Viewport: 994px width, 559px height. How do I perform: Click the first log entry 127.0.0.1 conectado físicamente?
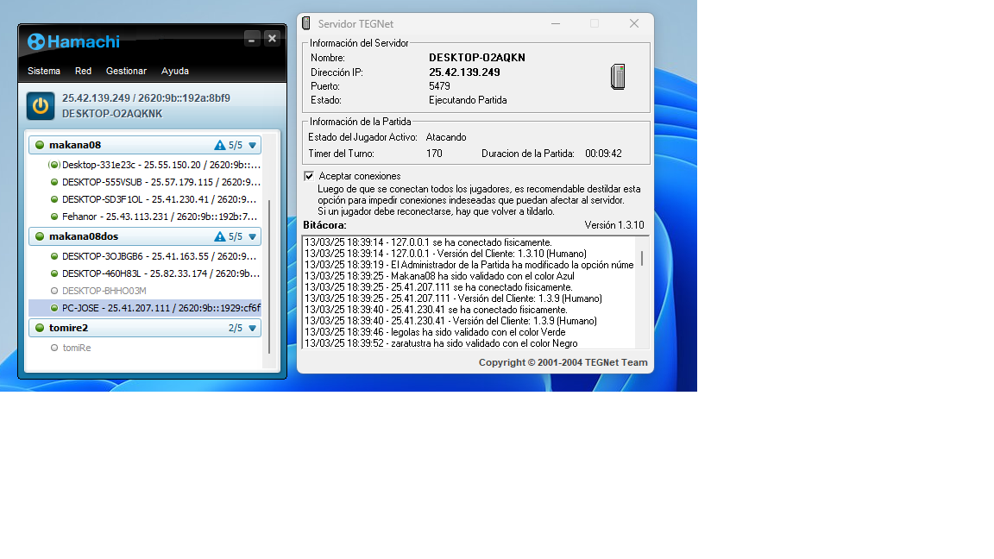[428, 242]
